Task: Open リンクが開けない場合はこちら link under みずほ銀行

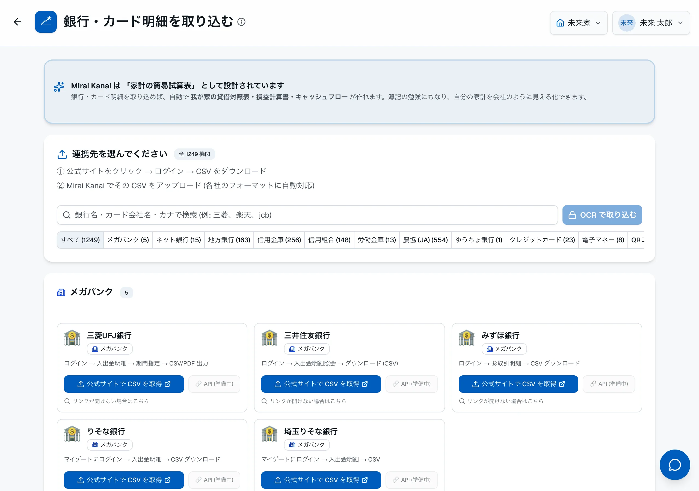Action: [x=501, y=401]
